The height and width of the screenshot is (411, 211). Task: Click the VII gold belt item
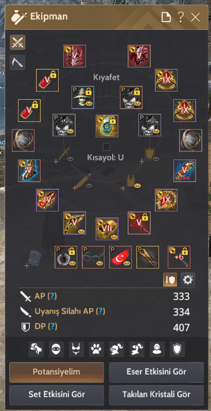(x=107, y=229)
